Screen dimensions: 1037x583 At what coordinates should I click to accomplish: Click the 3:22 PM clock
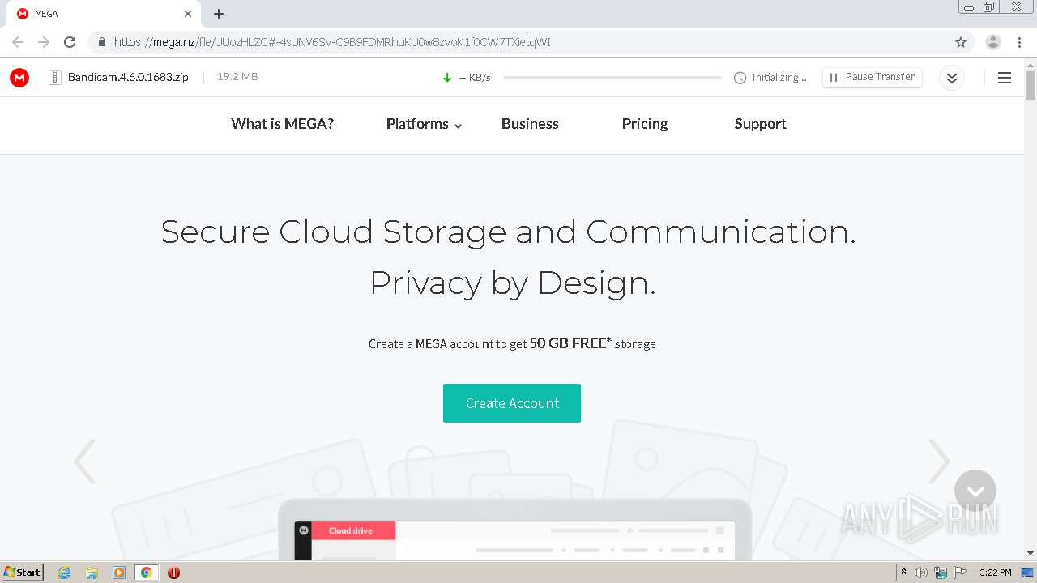[x=995, y=572]
